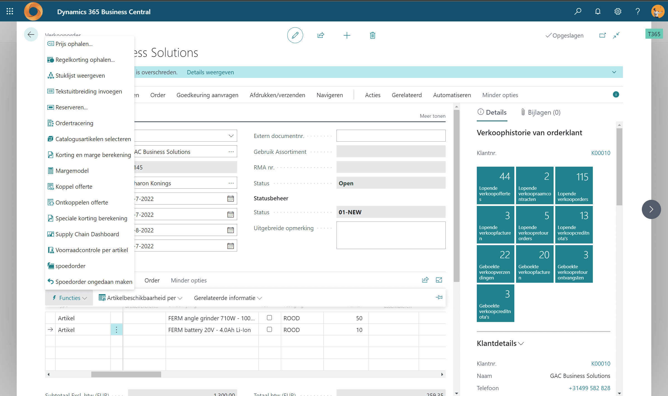668x396 pixels.
Task: Open Navigeren action tab
Action: (330, 95)
